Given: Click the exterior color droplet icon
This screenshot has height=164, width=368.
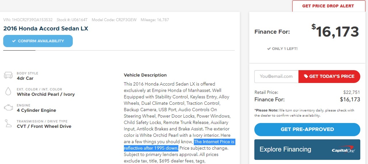Looking at the screenshot, I should pyautogui.click(x=8, y=91).
